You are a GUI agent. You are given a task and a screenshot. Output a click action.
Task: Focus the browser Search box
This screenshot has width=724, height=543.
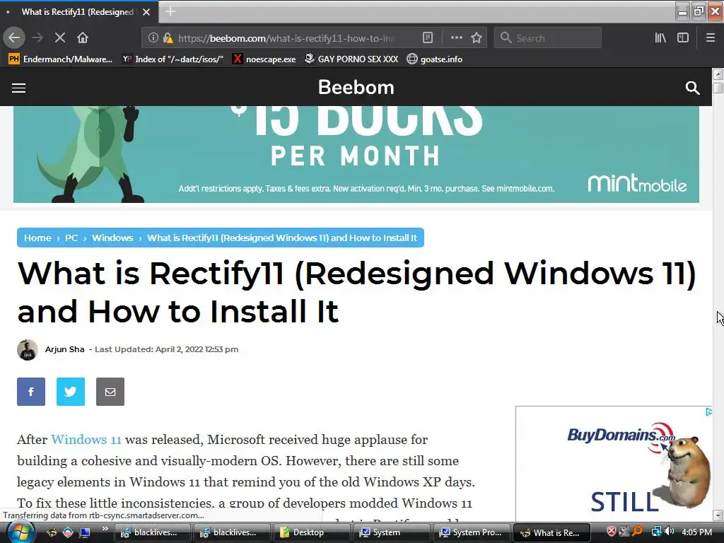coord(548,38)
